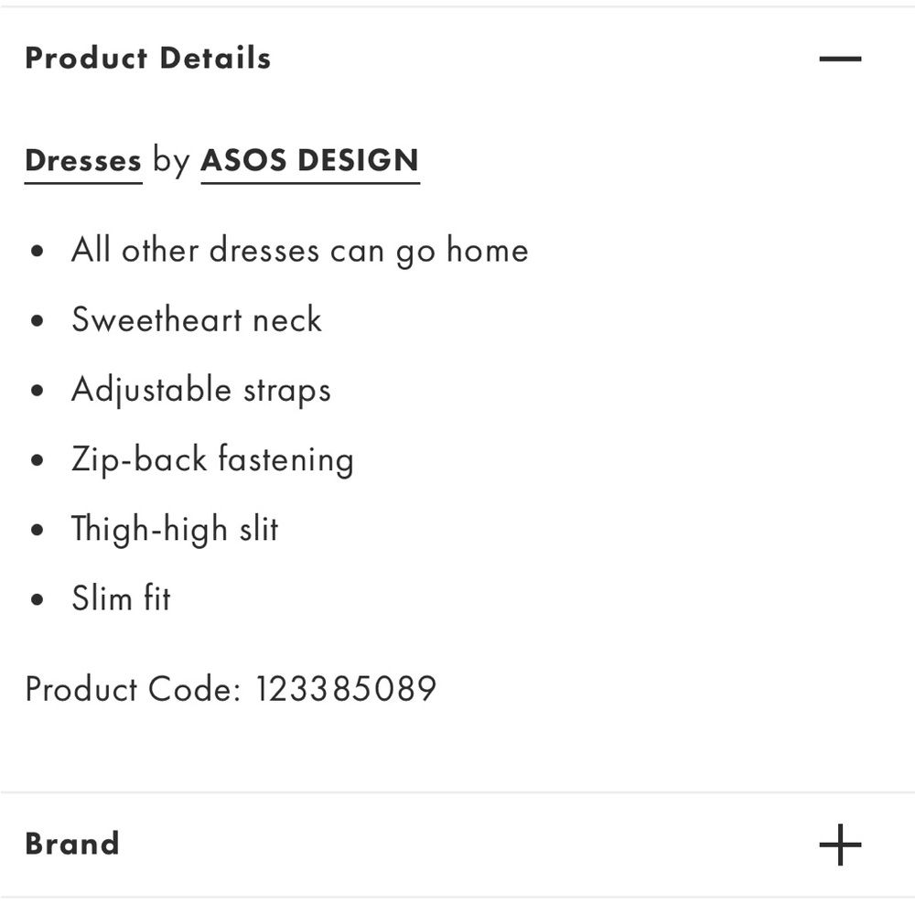Click 'All other dresses can go home' text
Image resolution: width=915 pixels, height=915 pixels.
[300, 251]
